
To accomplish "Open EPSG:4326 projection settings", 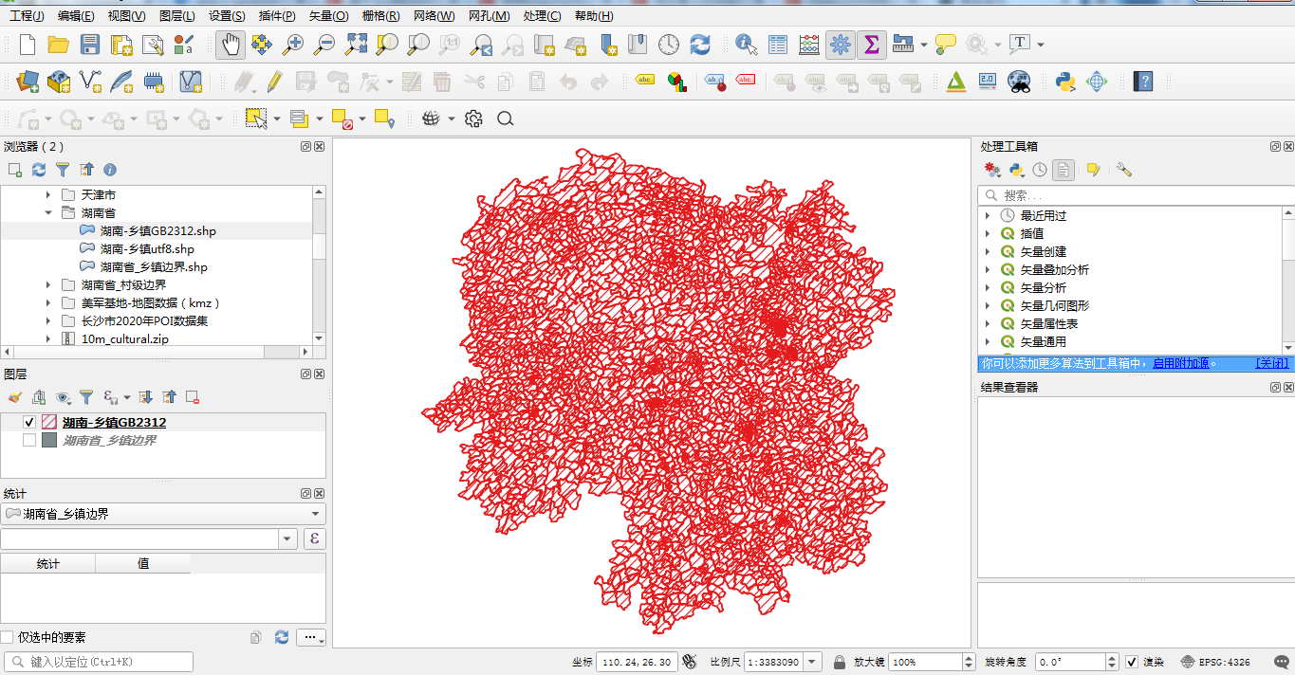I will tap(1215, 662).
